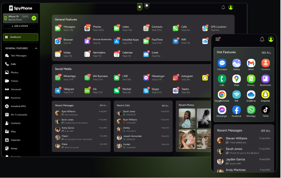Open Gmail from Hot Features

tap(251, 63)
